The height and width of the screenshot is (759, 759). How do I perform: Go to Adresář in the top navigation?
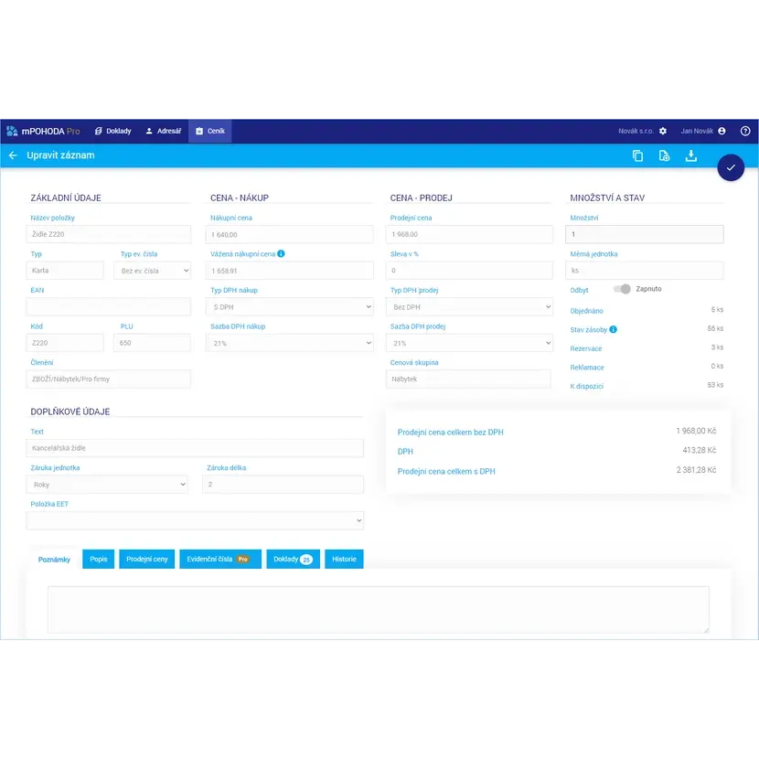coord(163,131)
